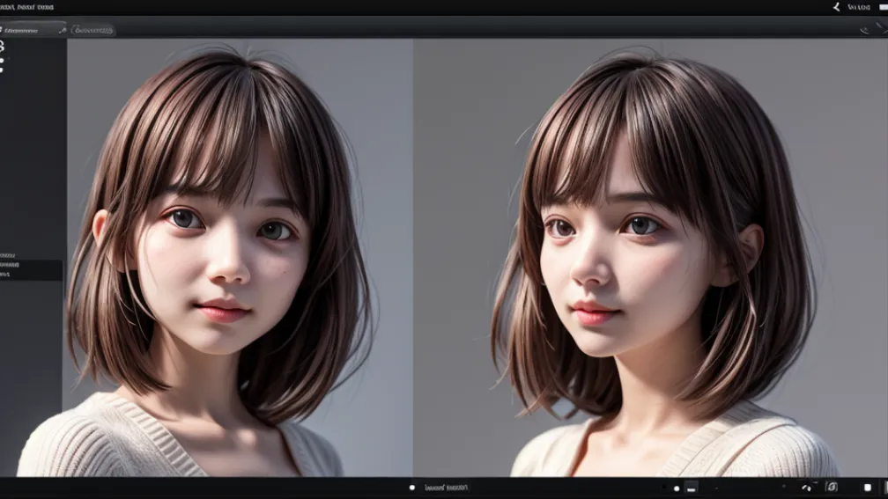
Task: Toggle the white bar at top-right corner
Action: click(882, 7)
